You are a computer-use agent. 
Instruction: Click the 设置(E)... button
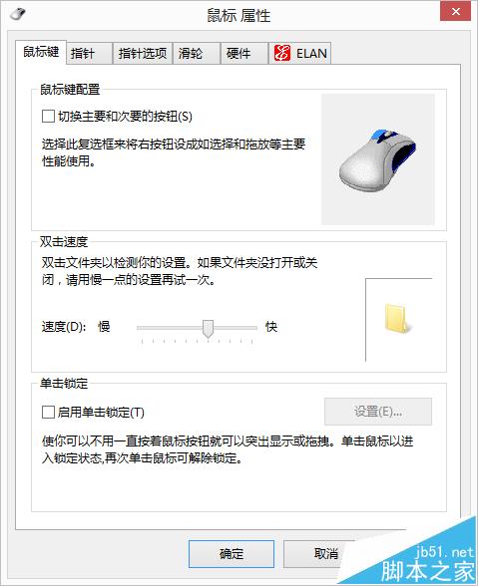pyautogui.click(x=378, y=412)
